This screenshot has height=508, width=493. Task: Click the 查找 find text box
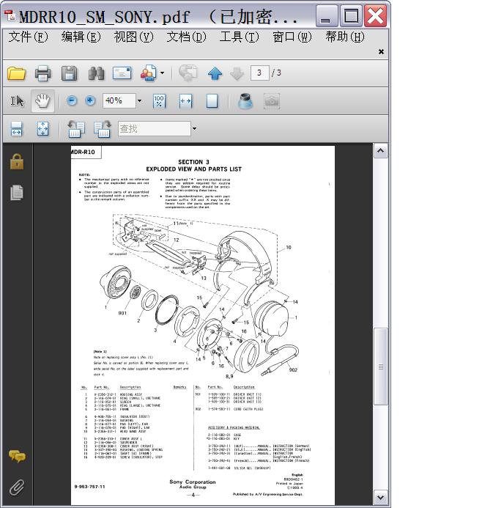coord(154,128)
